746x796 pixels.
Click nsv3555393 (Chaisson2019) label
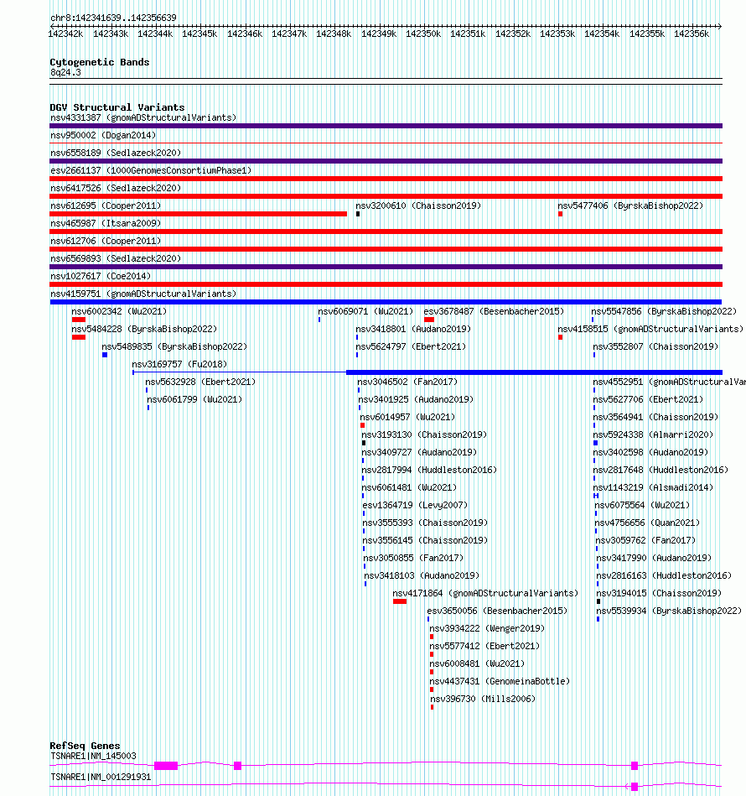pyautogui.click(x=426, y=523)
